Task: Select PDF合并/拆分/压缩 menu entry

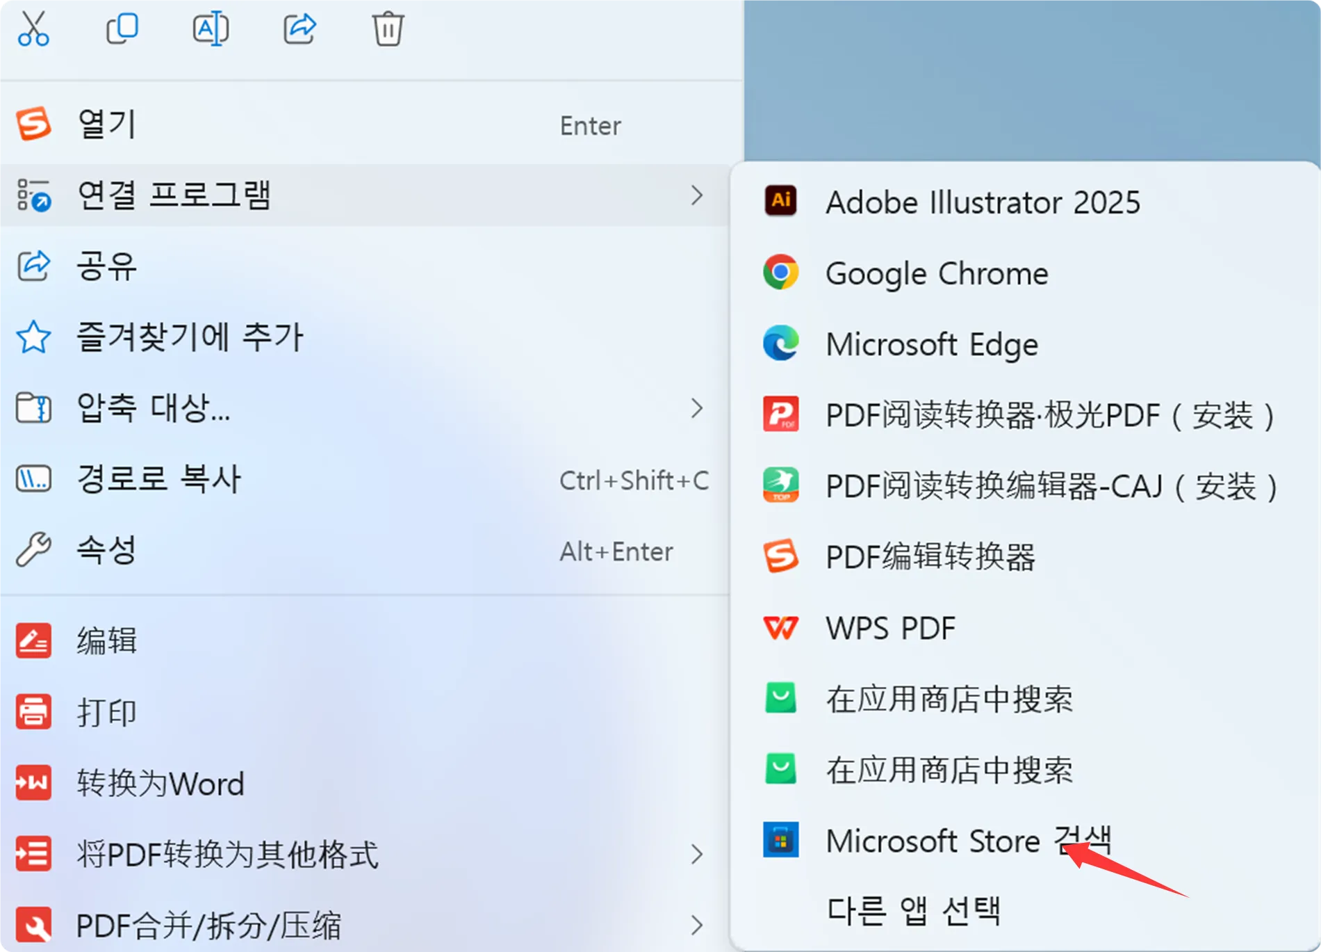Action: point(365,925)
